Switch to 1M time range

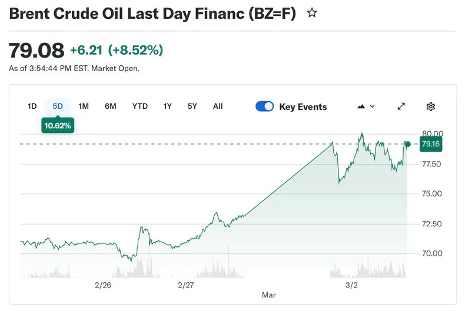click(x=84, y=106)
